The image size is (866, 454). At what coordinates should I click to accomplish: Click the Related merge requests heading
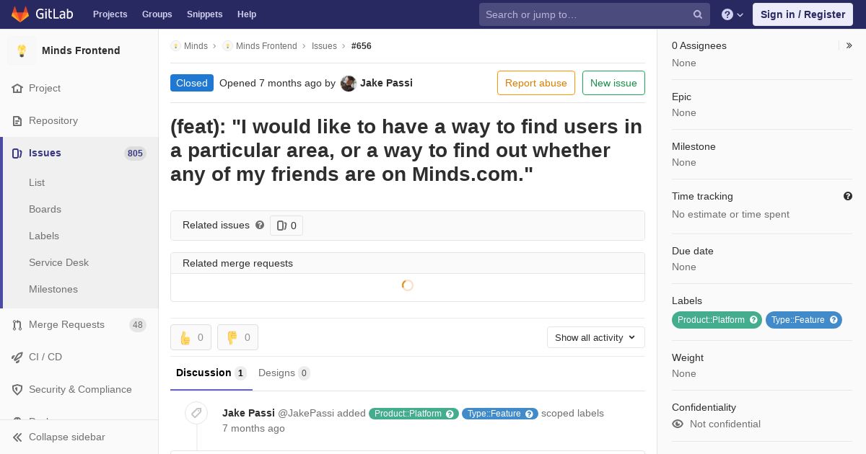[237, 263]
